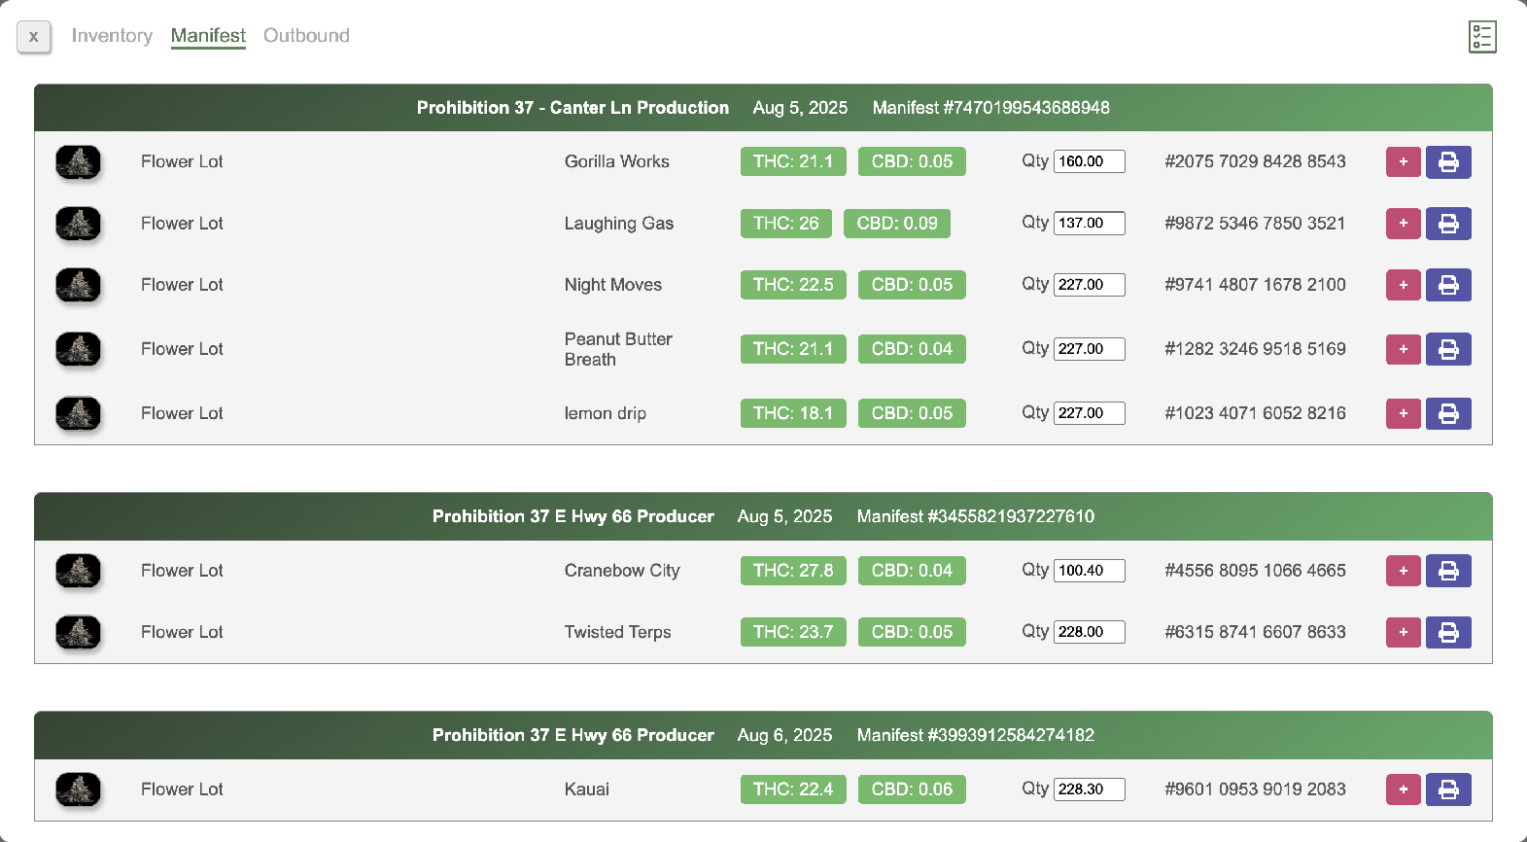Print label for Twisted Terps lot

tap(1448, 632)
